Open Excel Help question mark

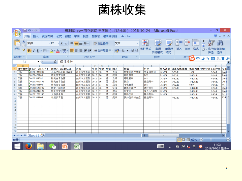(216, 36)
